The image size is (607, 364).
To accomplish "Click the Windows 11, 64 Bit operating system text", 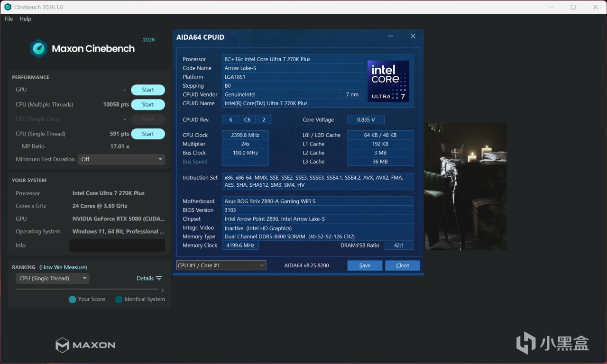I will pyautogui.click(x=119, y=232).
